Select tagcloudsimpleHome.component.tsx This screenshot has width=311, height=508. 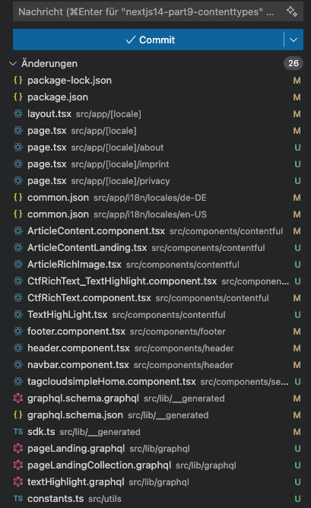click(x=112, y=382)
